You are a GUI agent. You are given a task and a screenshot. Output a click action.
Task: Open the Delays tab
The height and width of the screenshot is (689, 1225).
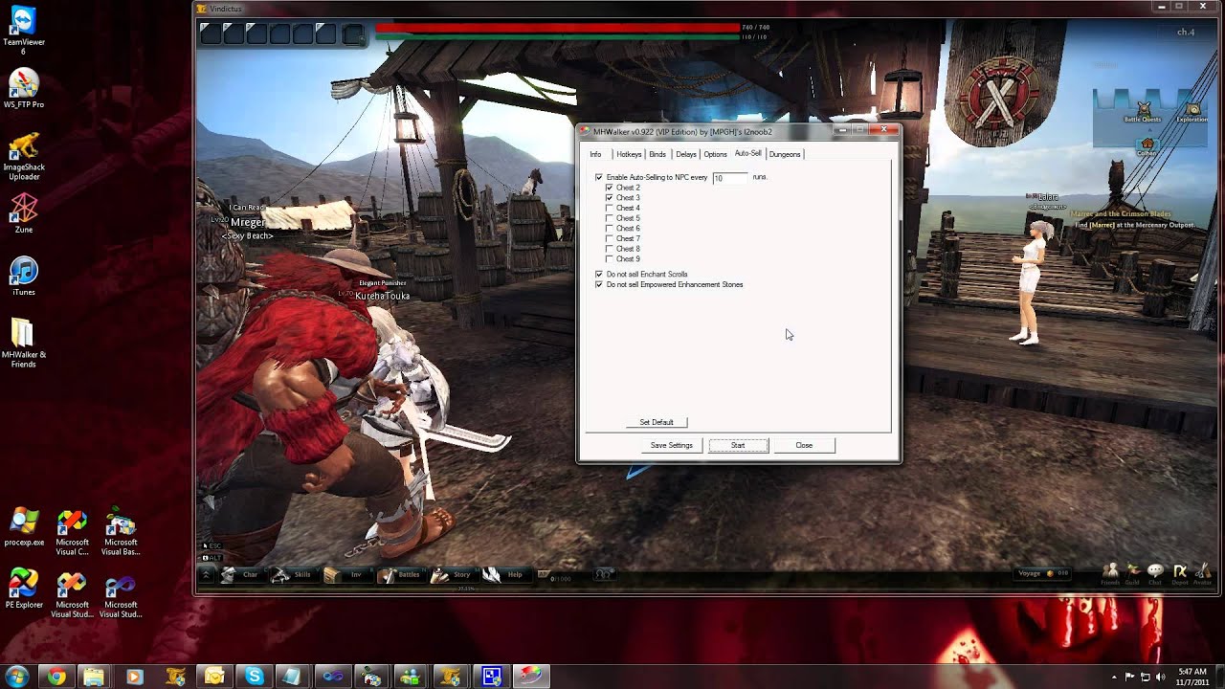[x=686, y=154]
